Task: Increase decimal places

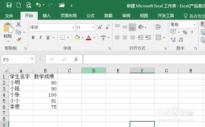Action: click(x=173, y=40)
